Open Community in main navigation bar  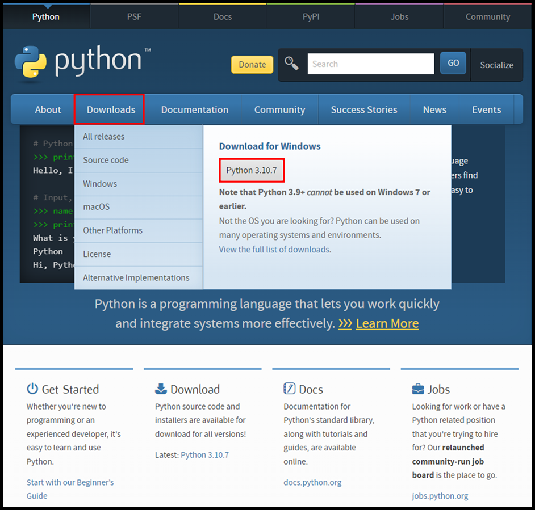279,110
